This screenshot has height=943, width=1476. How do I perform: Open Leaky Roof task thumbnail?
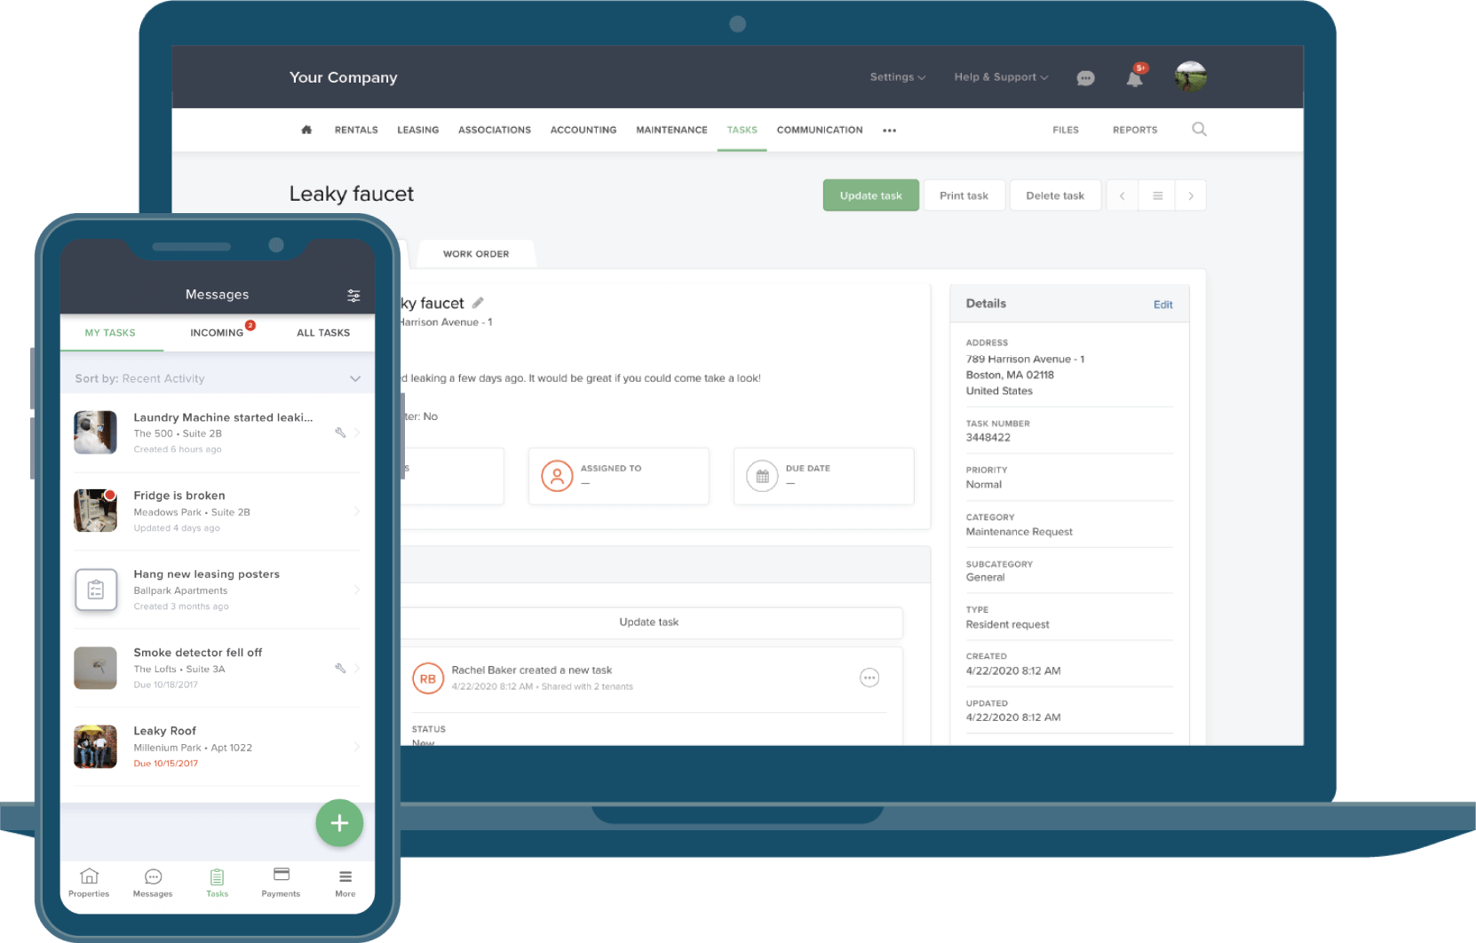[x=96, y=747]
